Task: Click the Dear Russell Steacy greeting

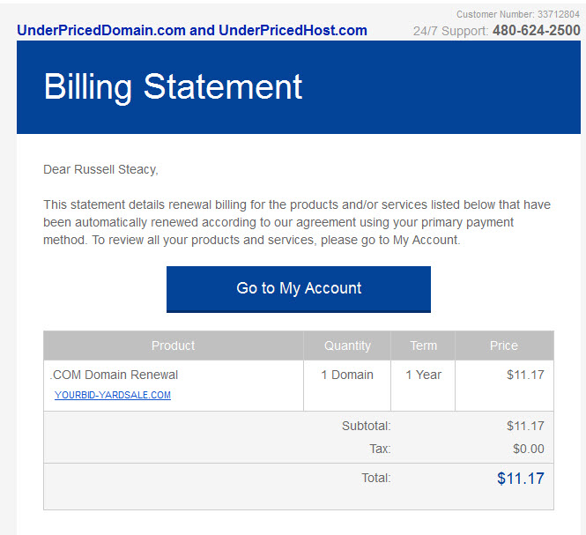Action: 101,169
